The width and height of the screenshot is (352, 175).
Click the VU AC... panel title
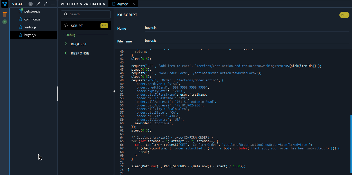(19, 4)
